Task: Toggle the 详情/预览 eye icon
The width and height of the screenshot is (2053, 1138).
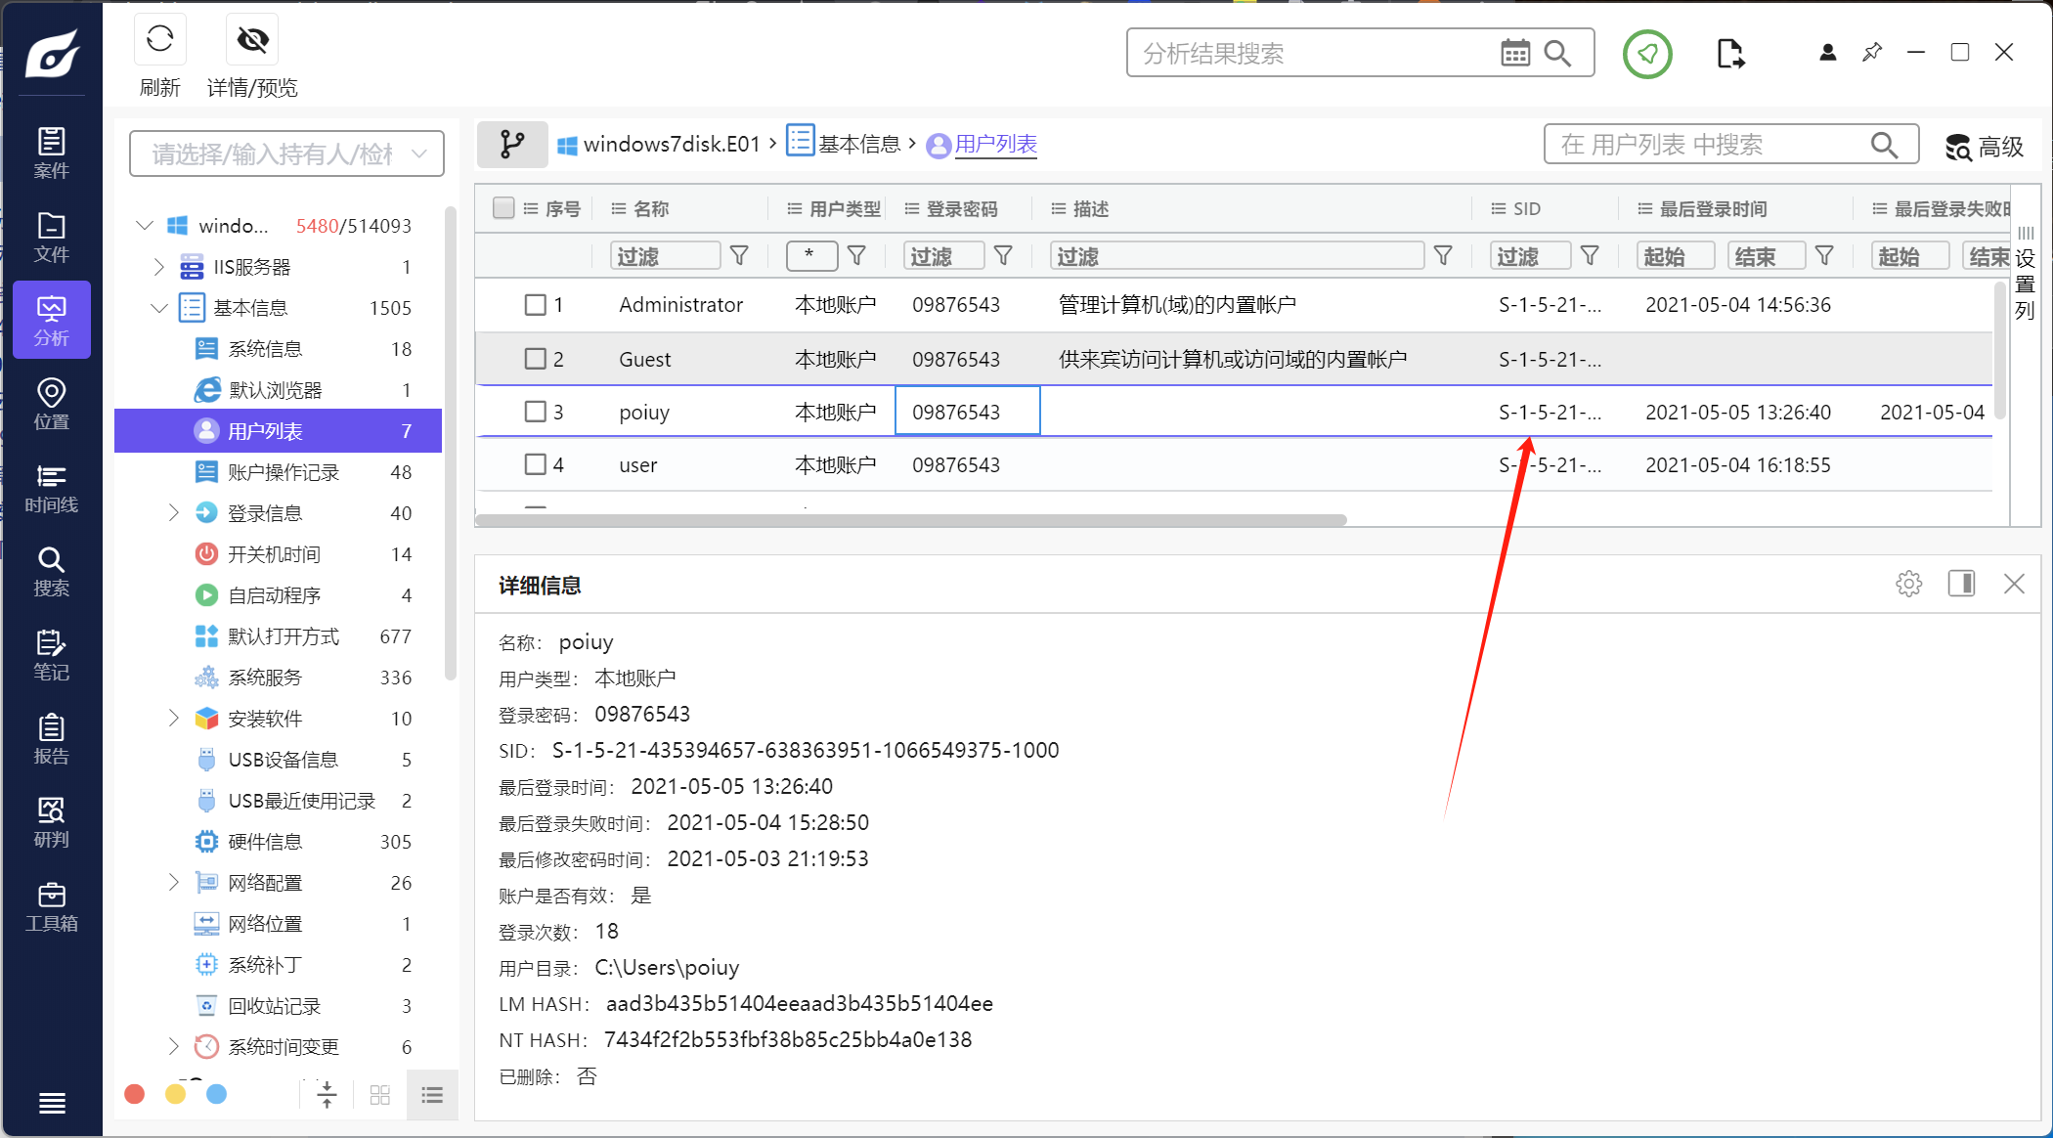Action: (x=252, y=39)
